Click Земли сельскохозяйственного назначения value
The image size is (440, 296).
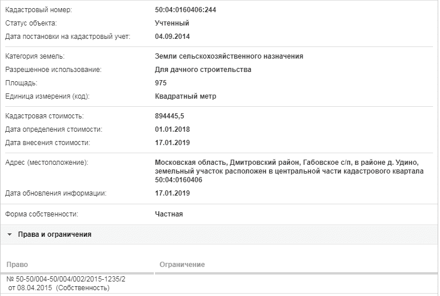[x=229, y=56]
